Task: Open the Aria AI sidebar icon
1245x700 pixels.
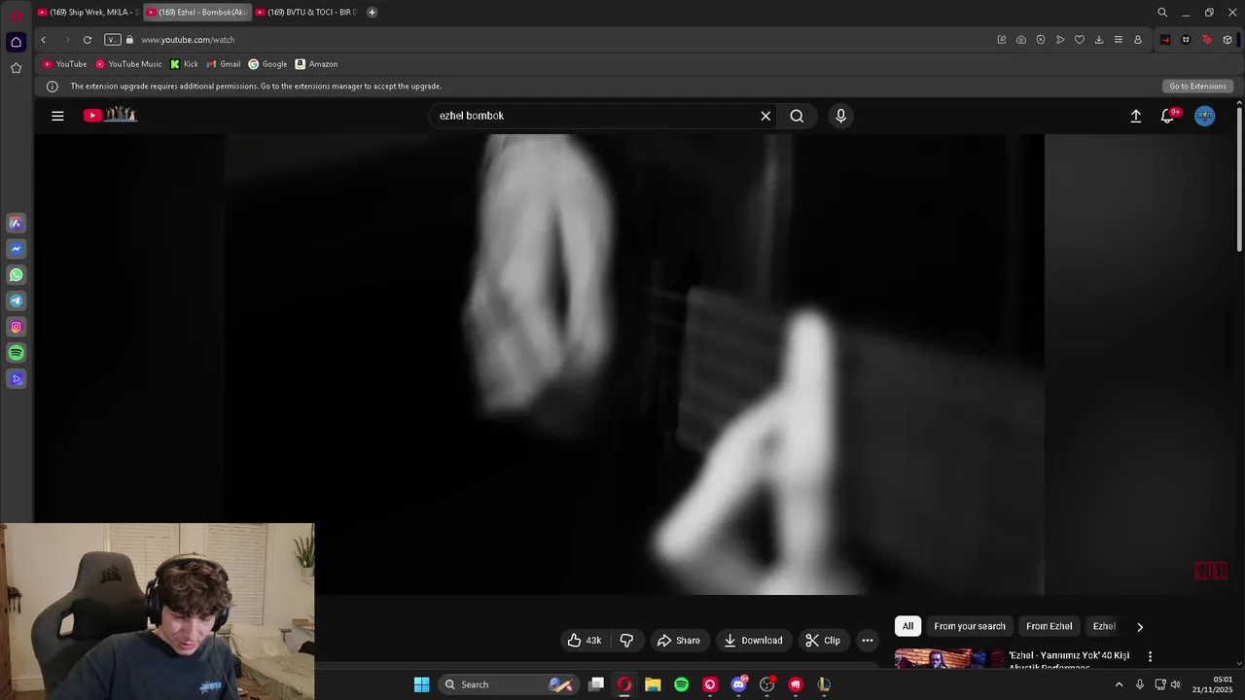Action: (x=16, y=223)
